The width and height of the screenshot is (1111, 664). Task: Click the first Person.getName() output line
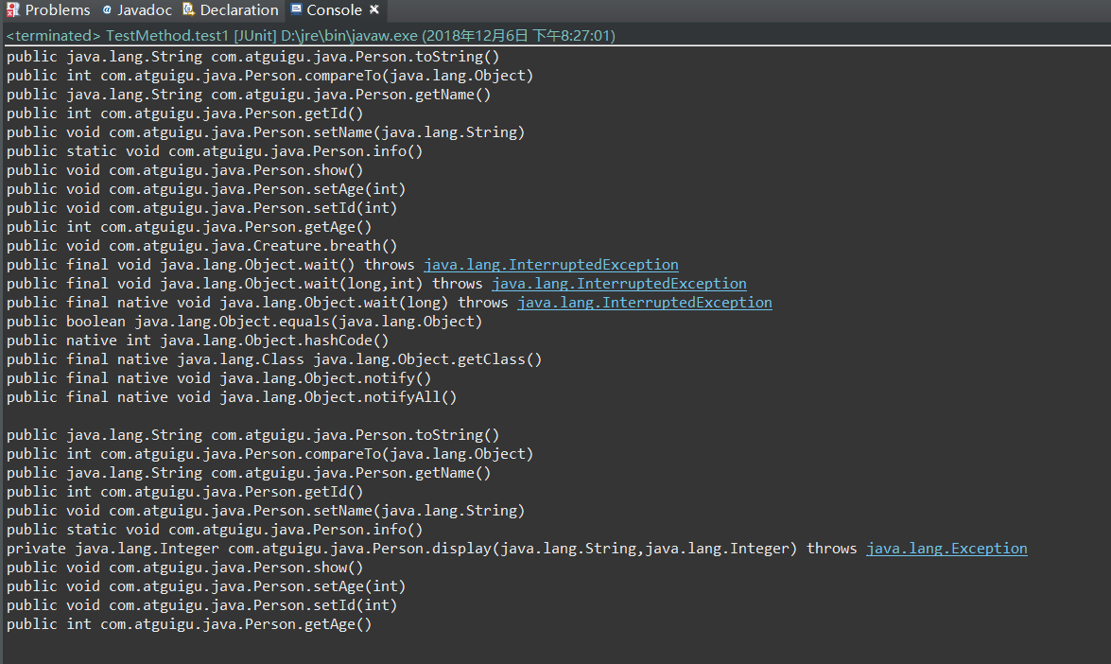pos(249,95)
